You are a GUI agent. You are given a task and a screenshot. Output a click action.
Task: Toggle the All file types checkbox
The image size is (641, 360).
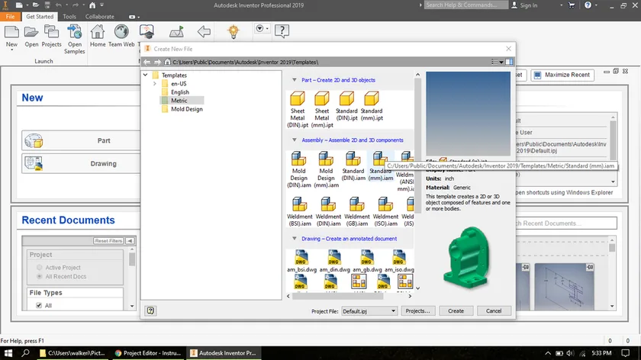pyautogui.click(x=39, y=305)
